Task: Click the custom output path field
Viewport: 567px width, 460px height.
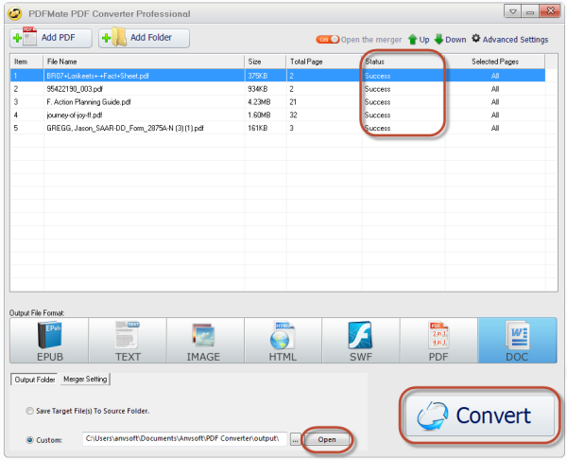Action: pyautogui.click(x=184, y=438)
